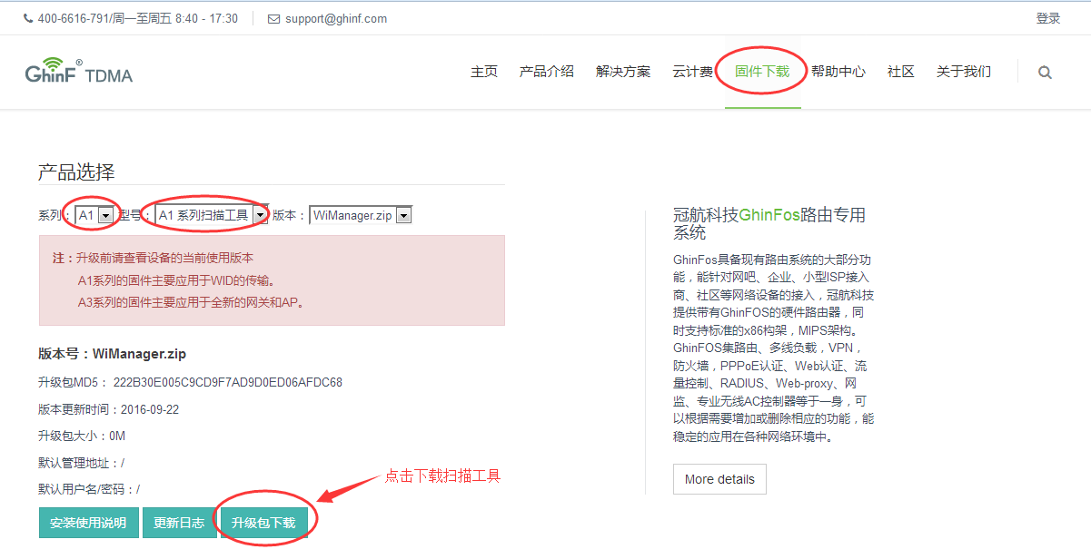Image resolution: width=1091 pixels, height=559 pixels.
Task: Switch to 固件下载 tab
Action: [x=762, y=72]
